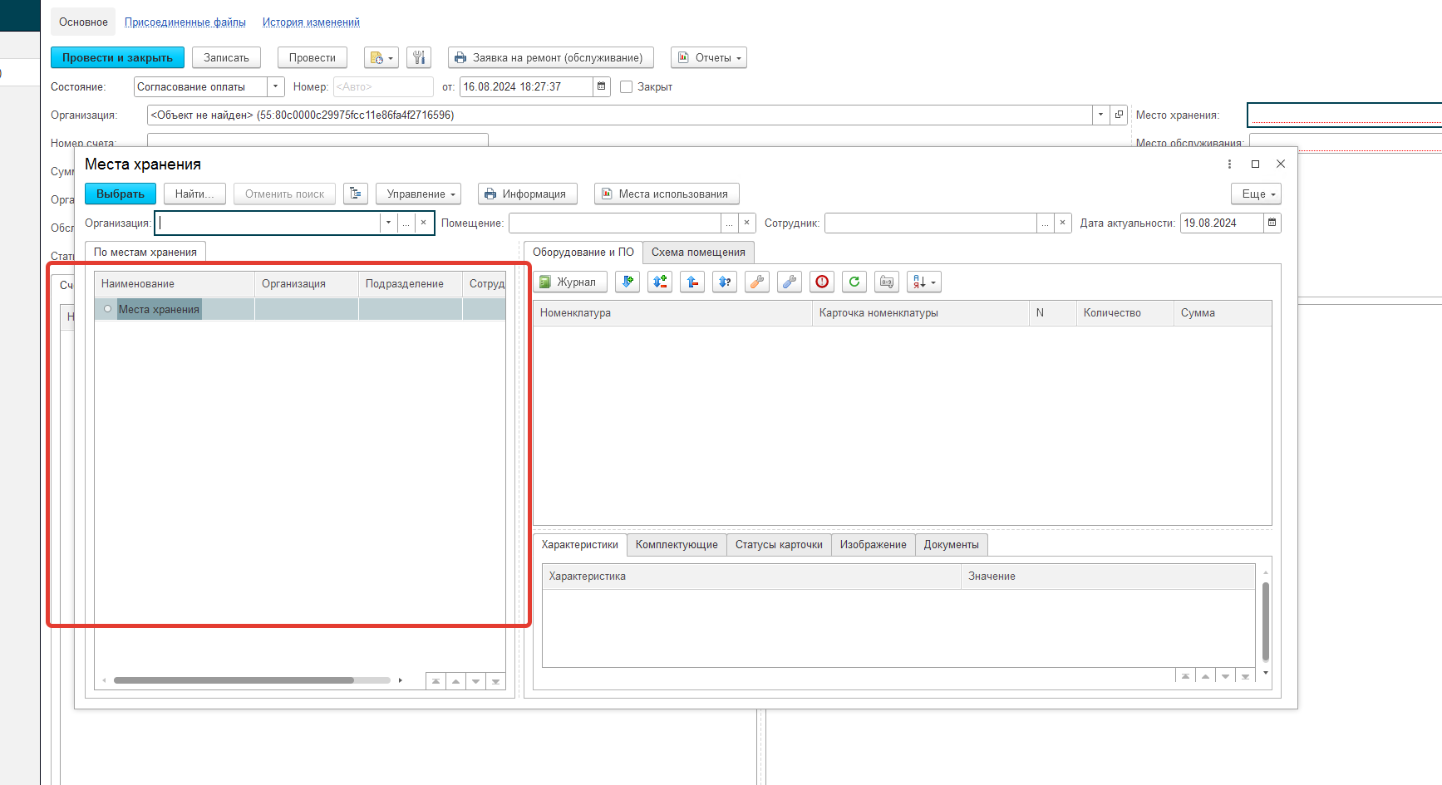Open tools icon next to Провести button
The height and width of the screenshot is (785, 1442).
click(x=419, y=58)
